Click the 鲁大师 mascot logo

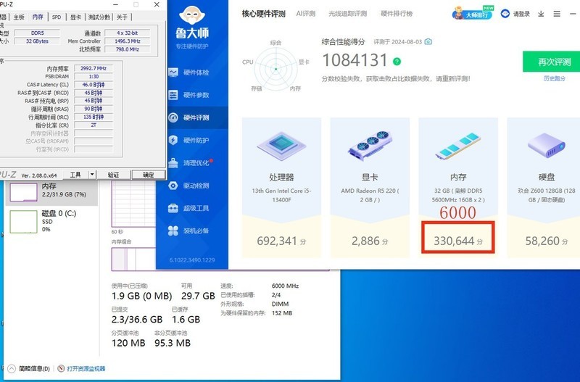click(192, 16)
